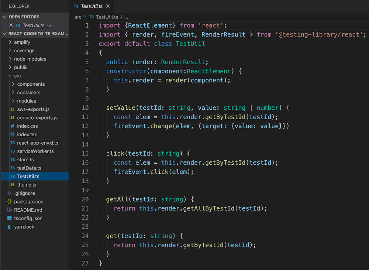Click the yarn icon next to yarn.lock
The height and width of the screenshot is (270, 369).
(x=10, y=227)
